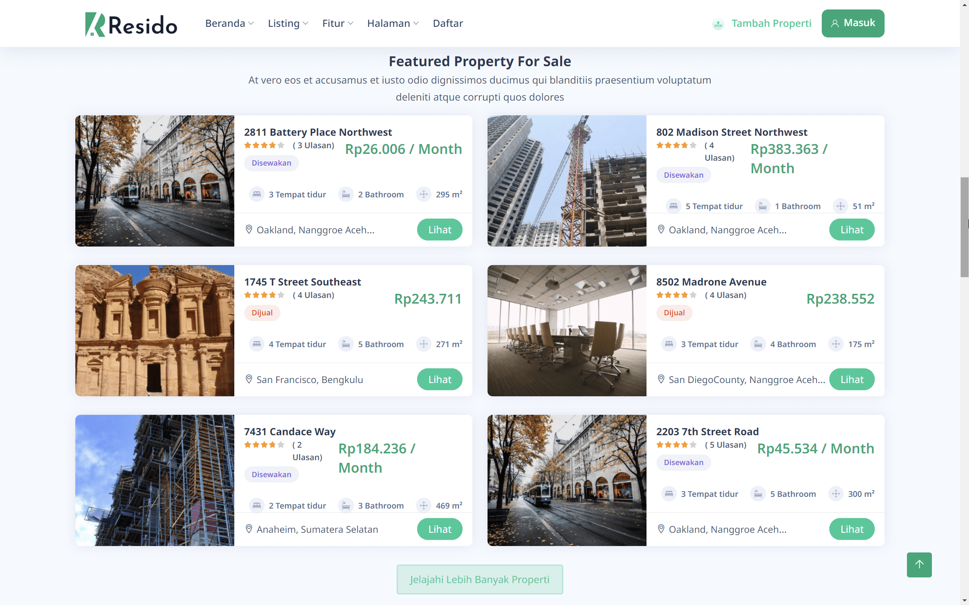The width and height of the screenshot is (969, 605).
Task: Click bathtub icon beside 4 Bathroom
Action: 758,344
